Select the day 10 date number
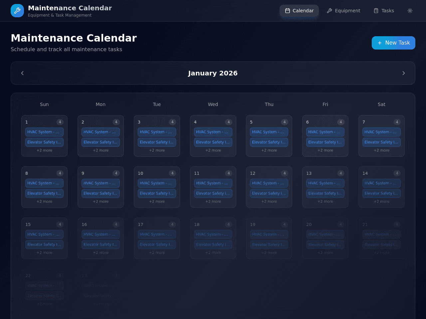The height and width of the screenshot is (319, 426). pos(140,173)
